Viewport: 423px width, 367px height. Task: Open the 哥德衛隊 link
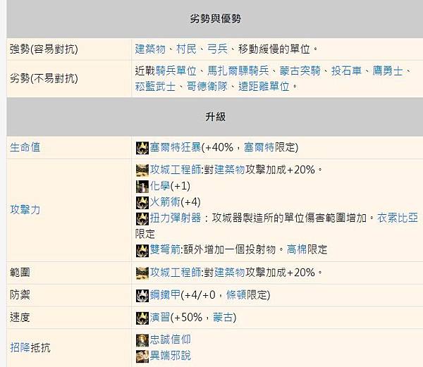pyautogui.click(x=207, y=87)
